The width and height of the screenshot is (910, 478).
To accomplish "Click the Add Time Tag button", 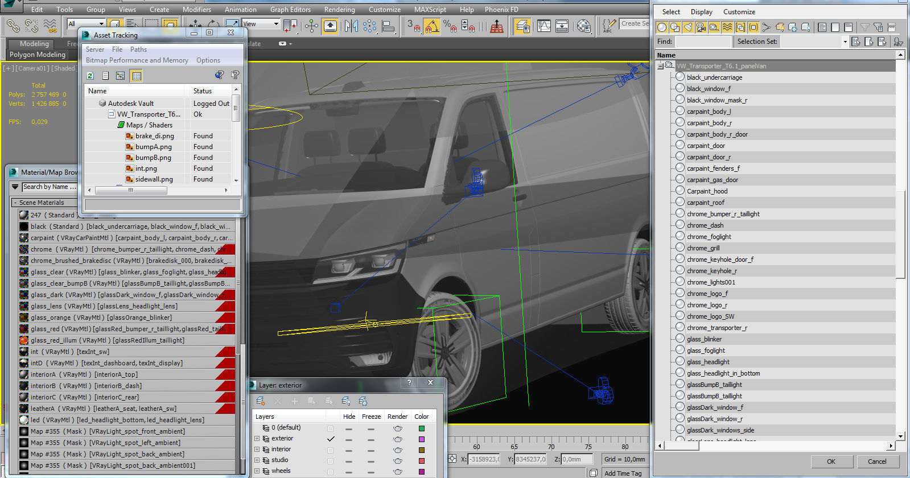I will 623,473.
